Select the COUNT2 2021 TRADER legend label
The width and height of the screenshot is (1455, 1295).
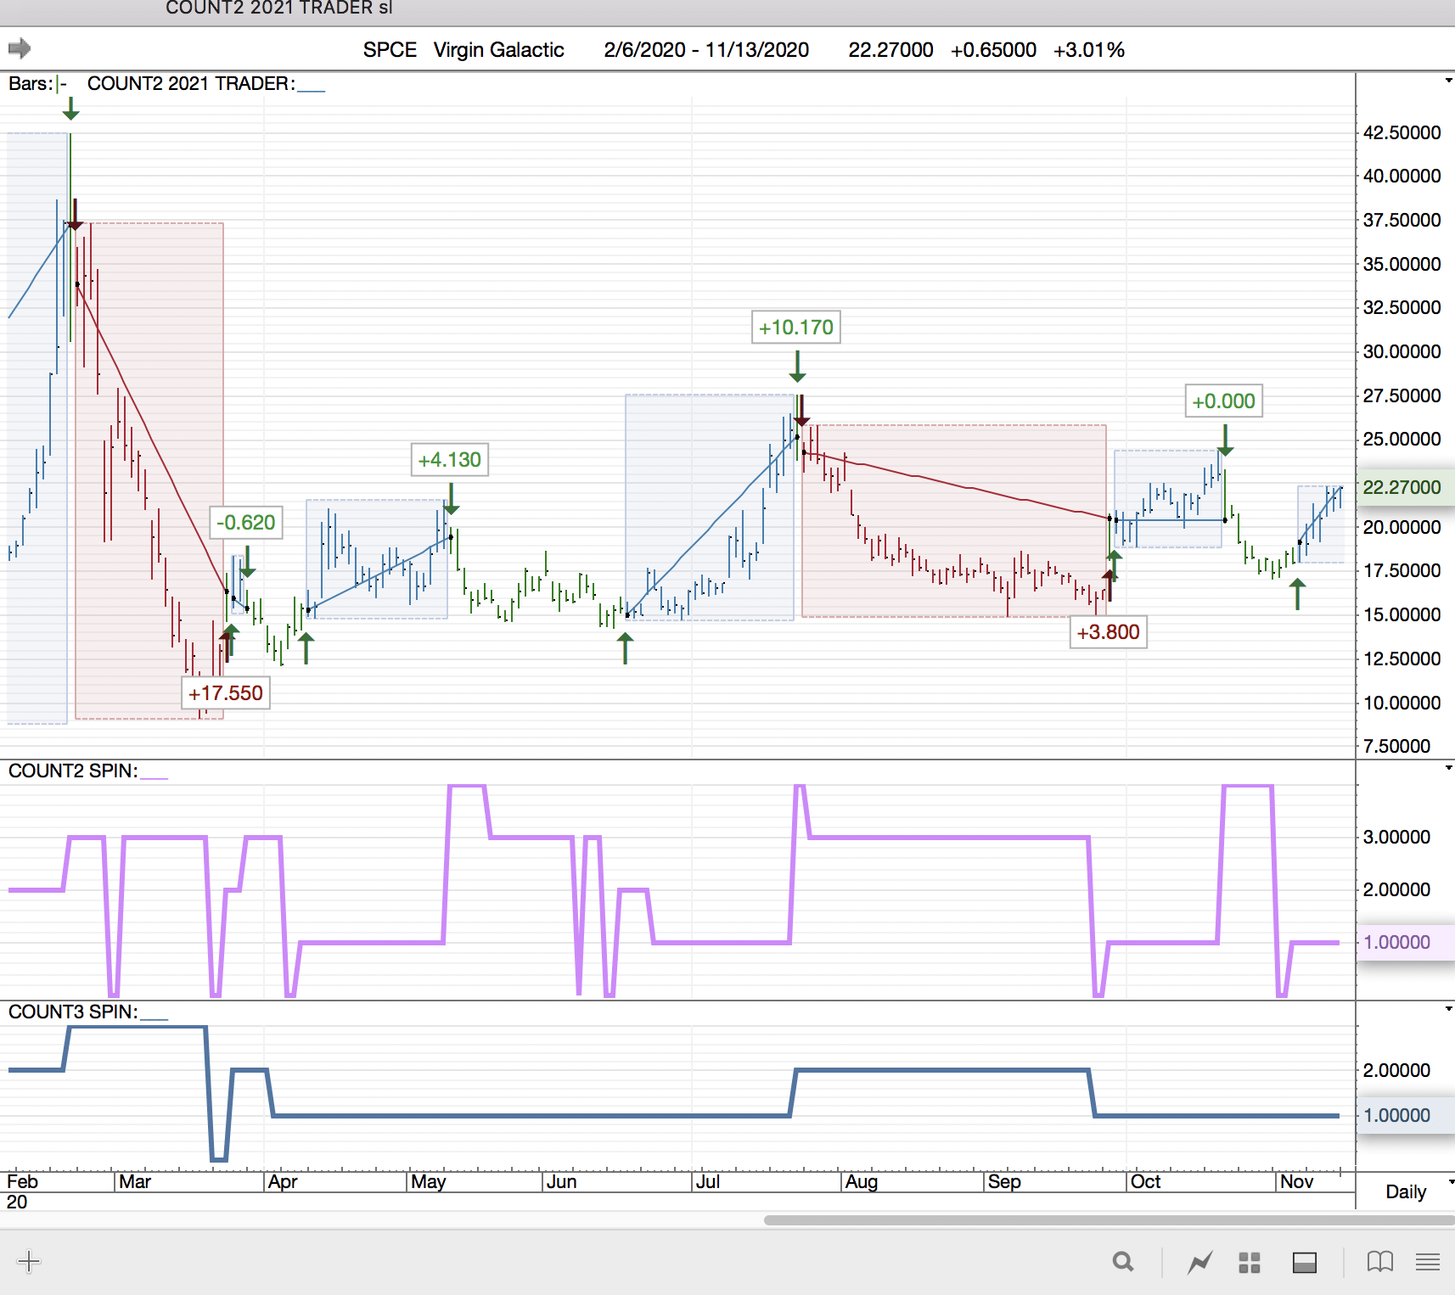191,83
